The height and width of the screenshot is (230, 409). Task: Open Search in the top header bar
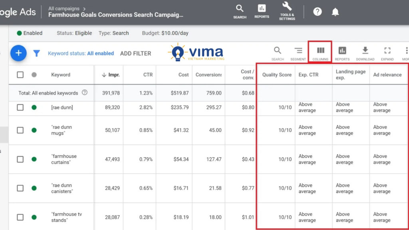coord(240,12)
